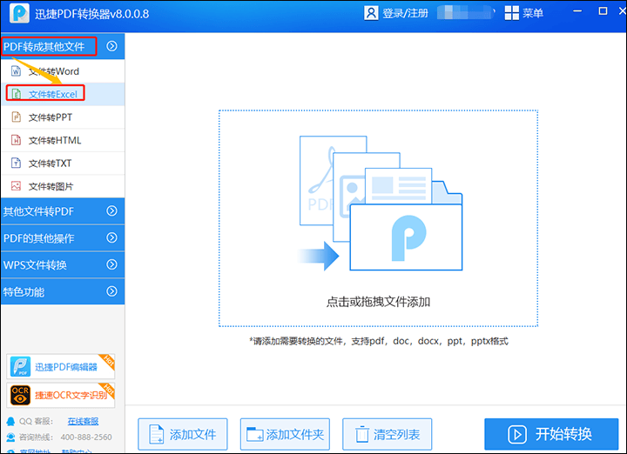Screen dimensions: 627x454
Task: Open 其他文件转PDF section header
Action: pyautogui.click(x=38, y=211)
